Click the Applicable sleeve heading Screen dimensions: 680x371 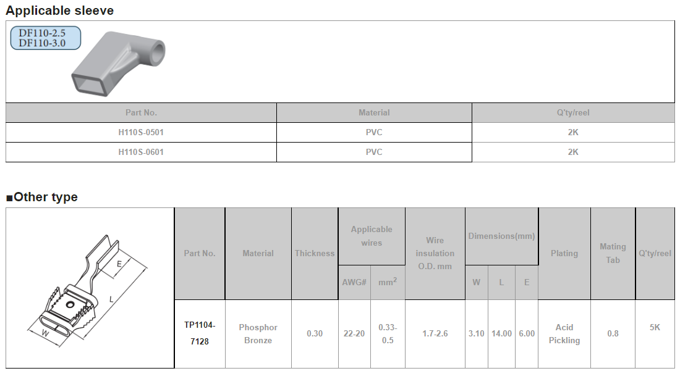coord(60,10)
